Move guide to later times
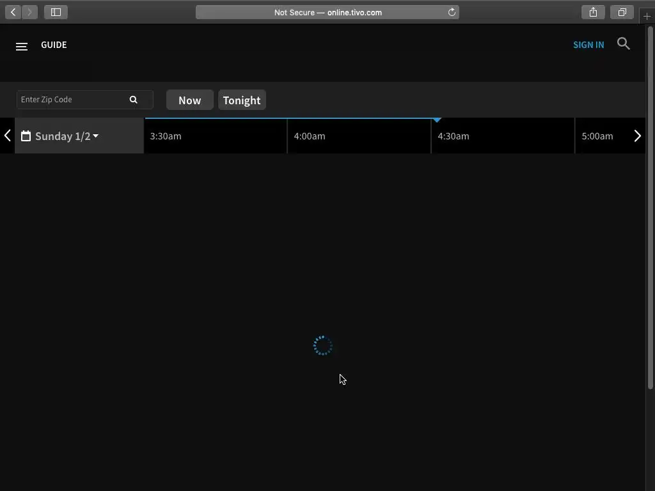This screenshot has height=491, width=655. [638, 136]
